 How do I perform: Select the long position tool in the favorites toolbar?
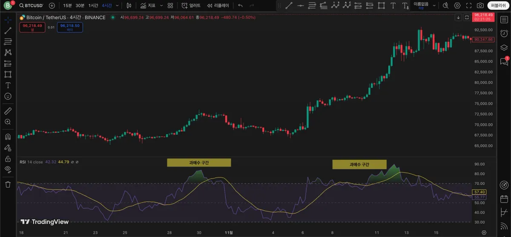click(358, 6)
